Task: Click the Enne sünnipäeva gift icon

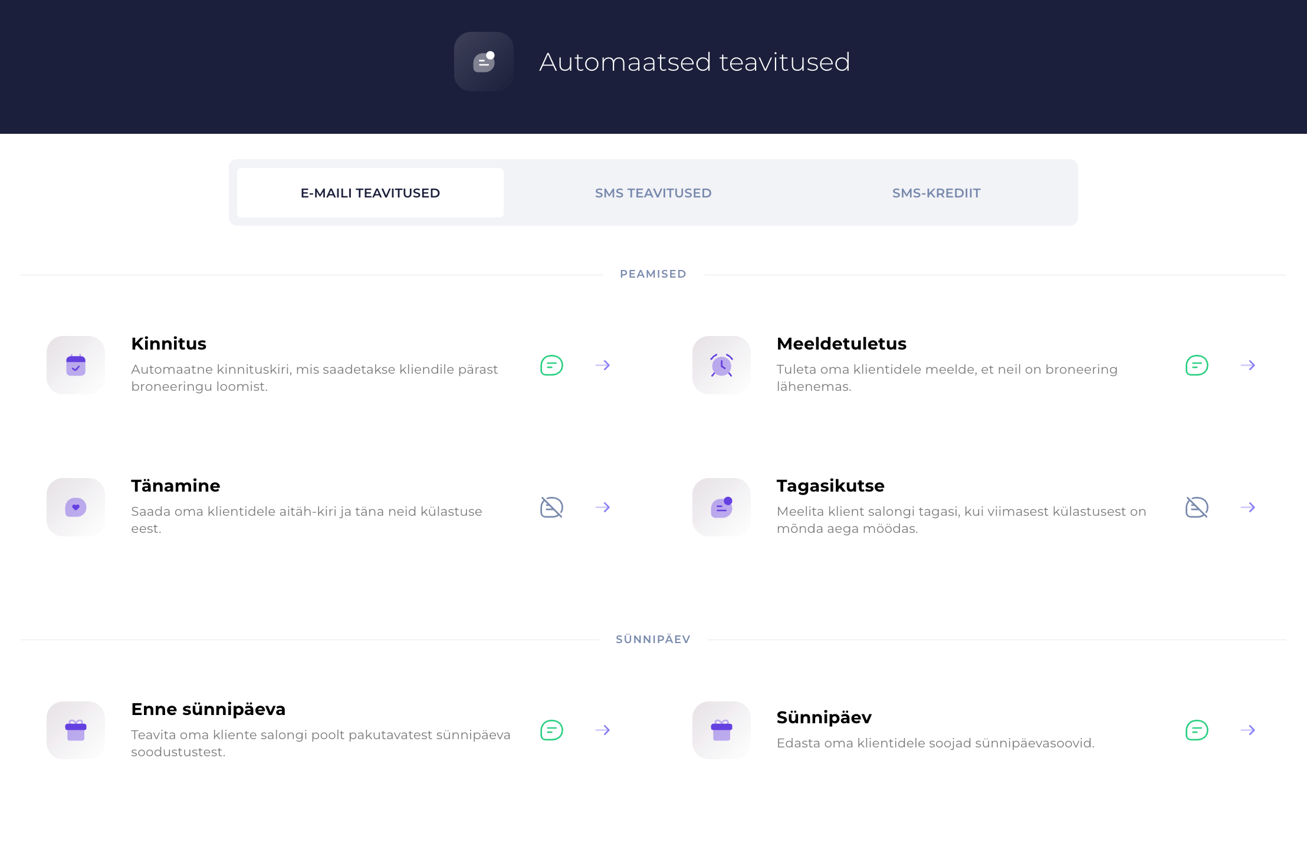Action: [x=75, y=730]
